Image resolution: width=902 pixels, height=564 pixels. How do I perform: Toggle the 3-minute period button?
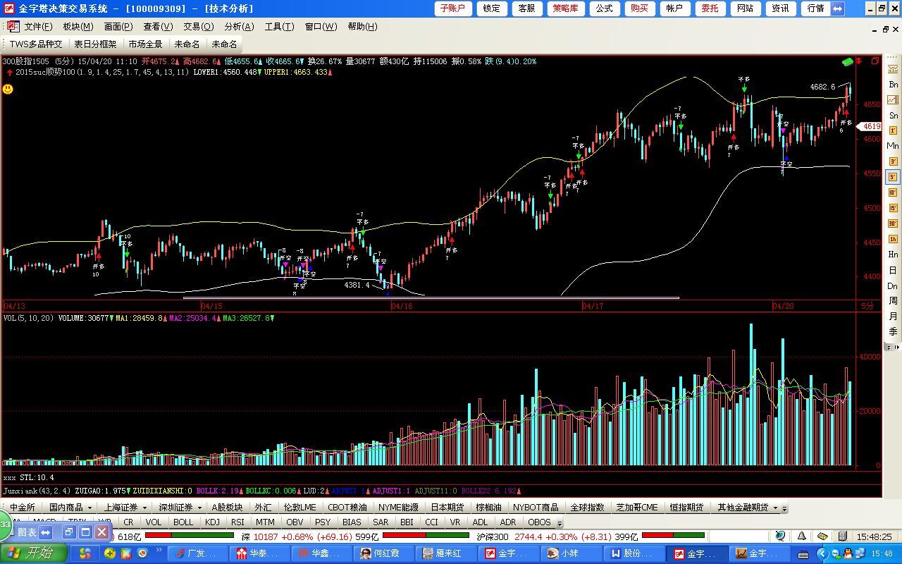(x=893, y=161)
